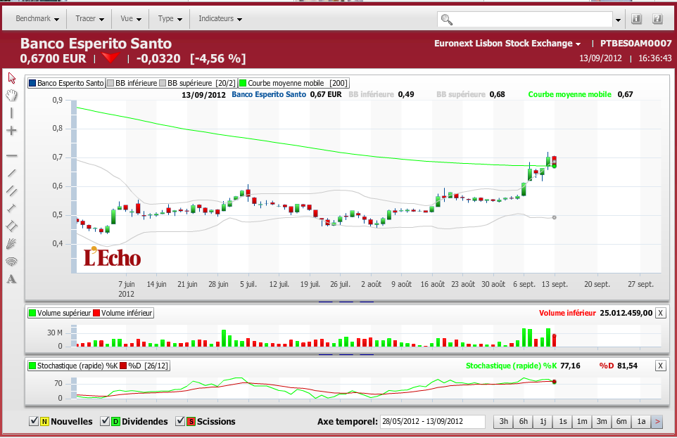The image size is (677, 438).
Task: Click the -0,0320 price change value
Action: tap(158, 58)
